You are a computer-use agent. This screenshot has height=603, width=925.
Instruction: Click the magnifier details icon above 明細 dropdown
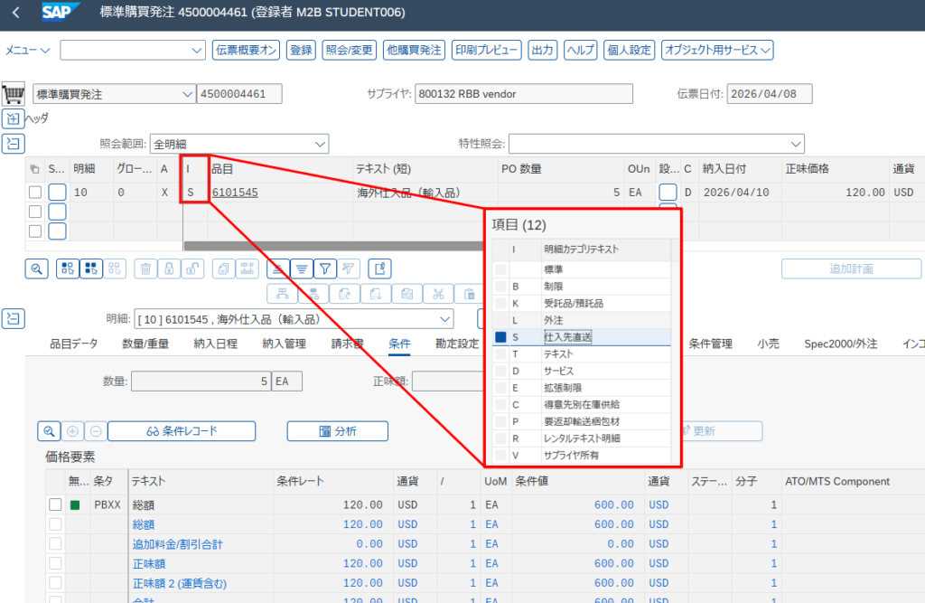click(x=37, y=269)
